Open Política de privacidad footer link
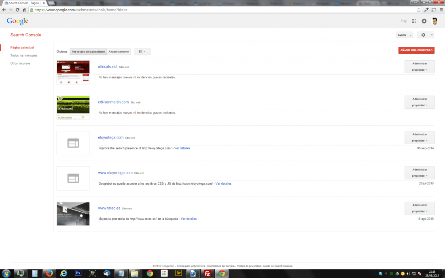Image resolution: width=445 pixels, height=278 pixels. pyautogui.click(x=249, y=266)
